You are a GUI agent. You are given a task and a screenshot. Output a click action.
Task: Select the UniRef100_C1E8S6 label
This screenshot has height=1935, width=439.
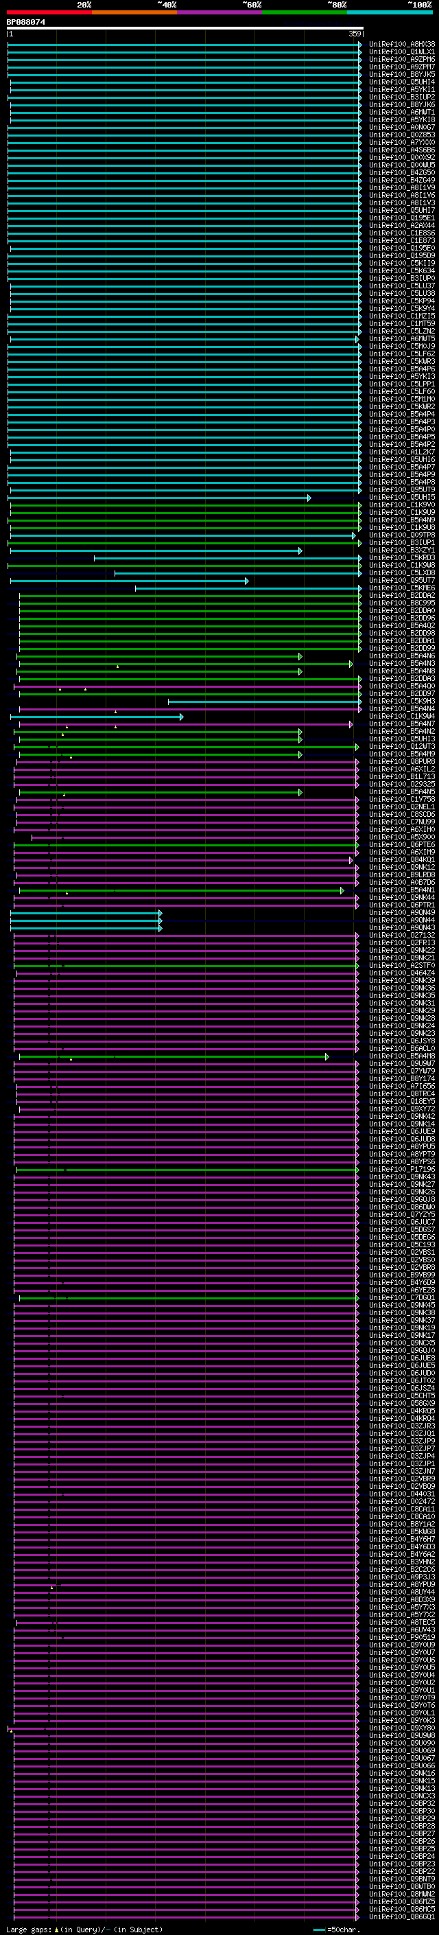point(401,233)
